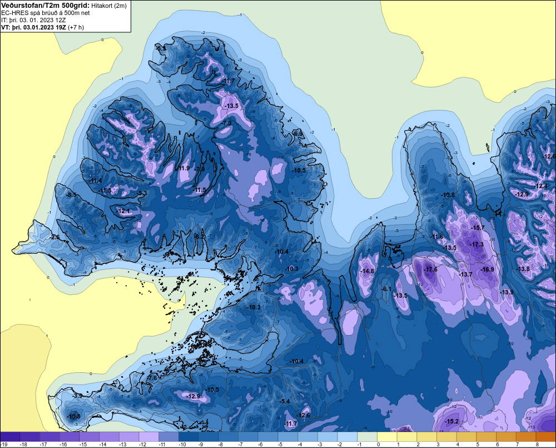Click the -14.8 temperature label
The height and width of the screenshot is (448, 556).
(x=367, y=271)
